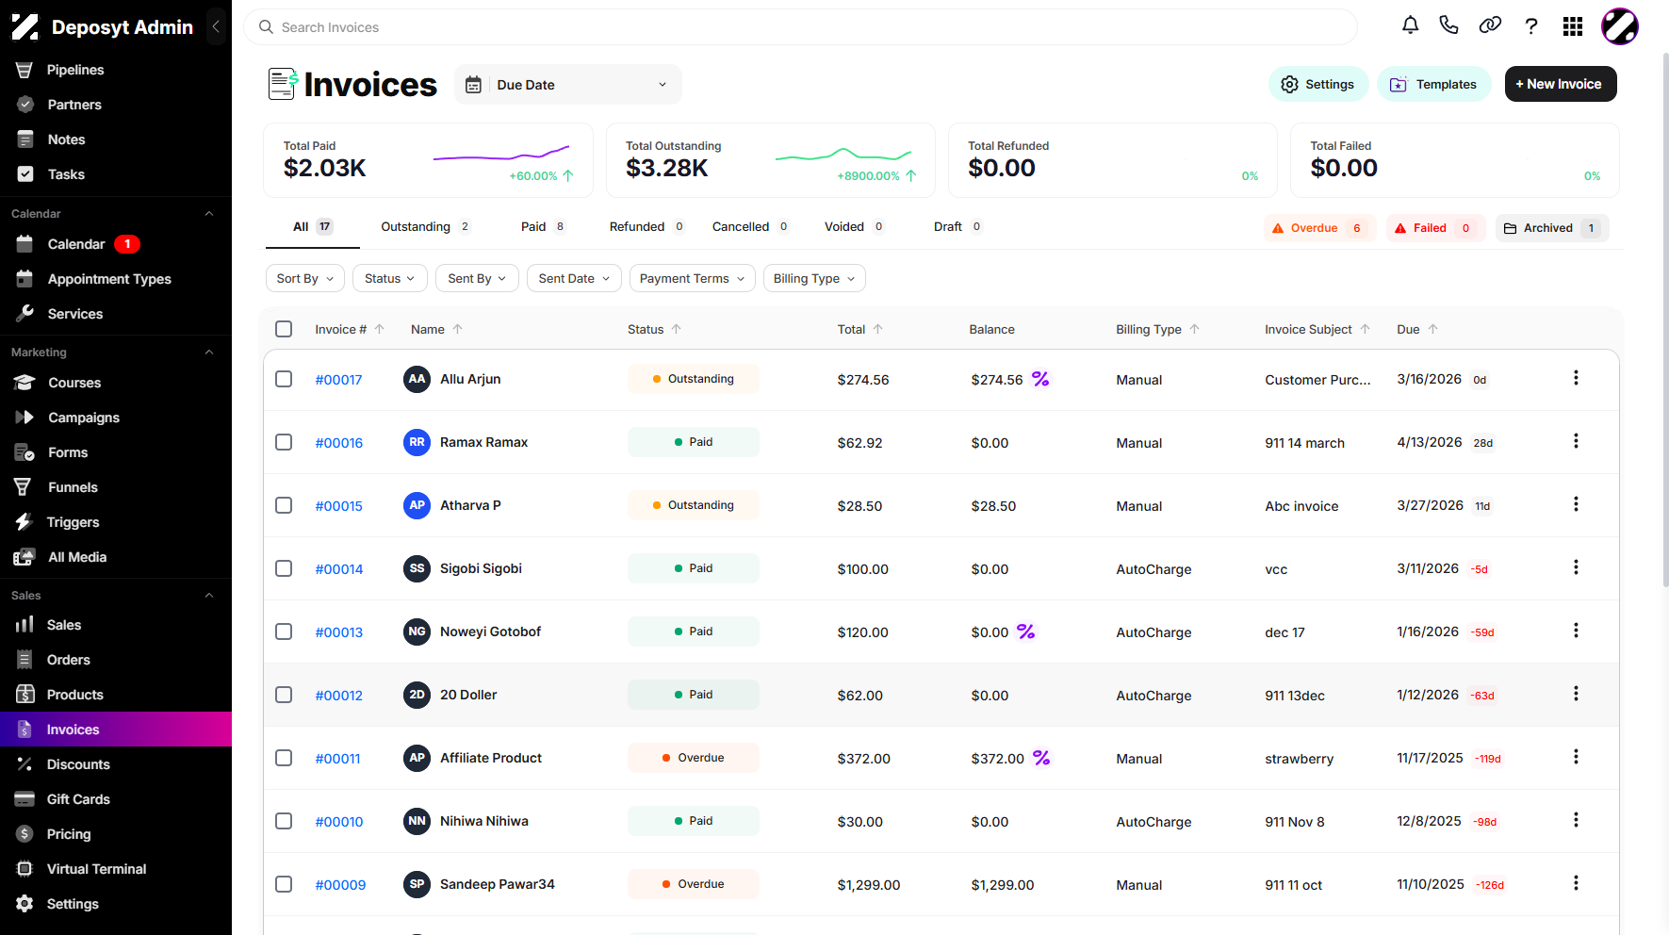Open the Payment Terms filter
The height and width of the screenshot is (935, 1669).
tap(693, 278)
